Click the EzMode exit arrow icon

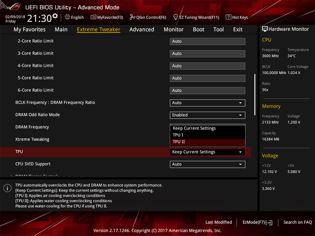point(269,222)
